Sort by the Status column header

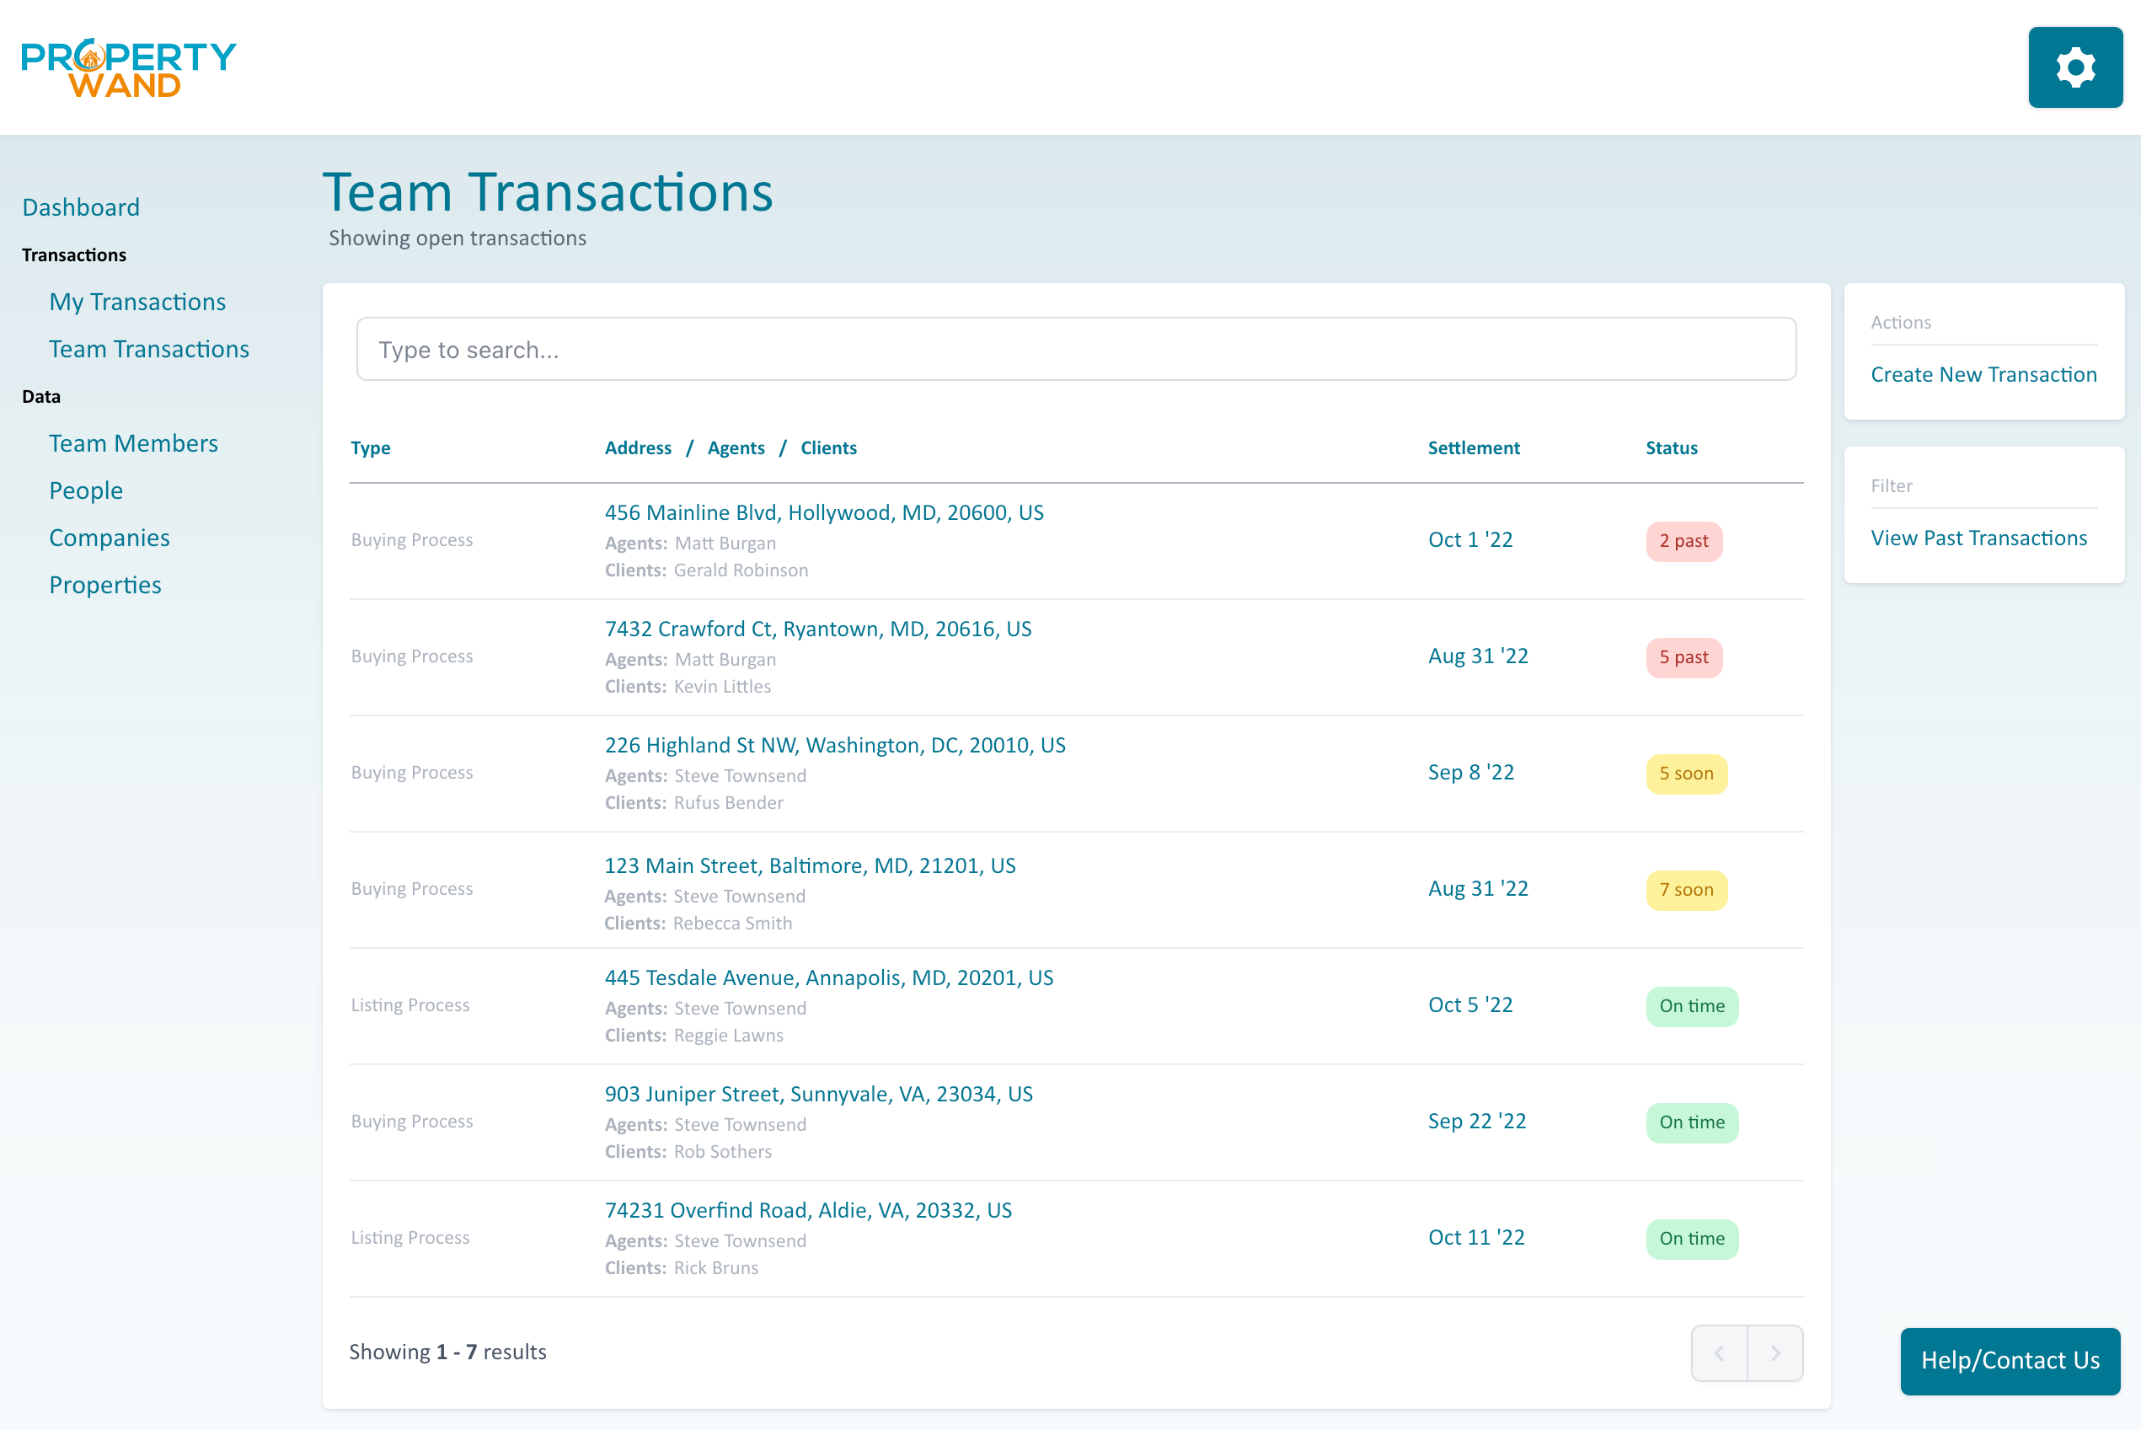click(x=1672, y=447)
